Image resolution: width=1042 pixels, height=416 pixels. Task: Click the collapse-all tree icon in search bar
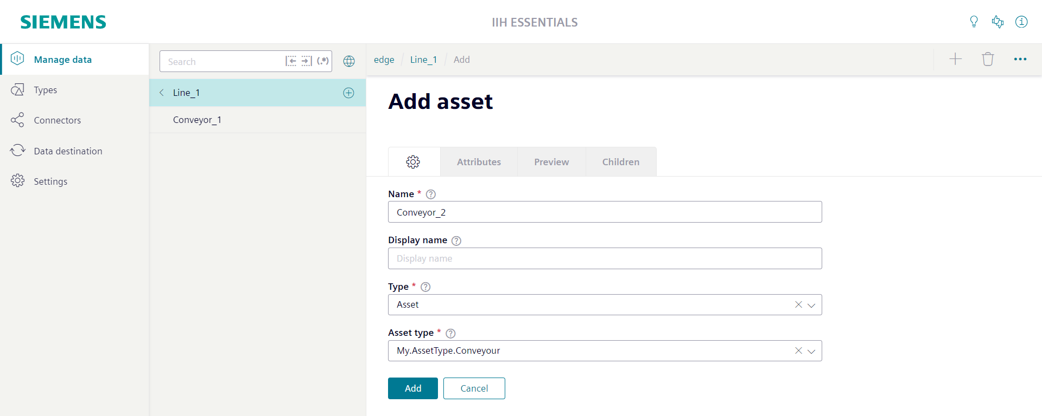click(291, 61)
